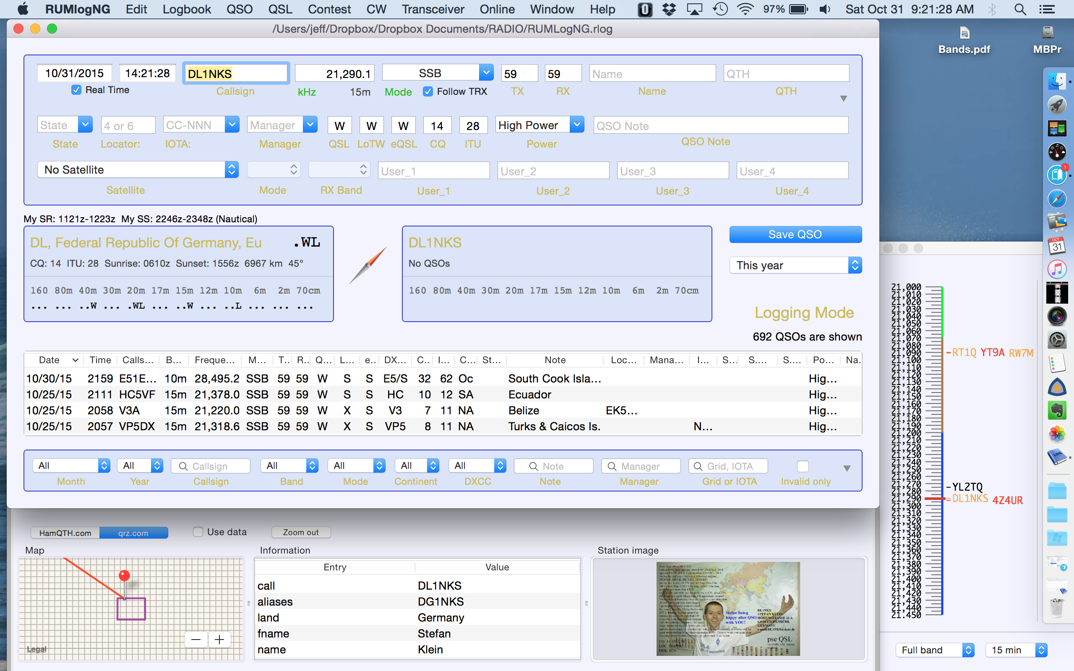
Task: Toggle the Follow TRX checkbox
Action: (428, 91)
